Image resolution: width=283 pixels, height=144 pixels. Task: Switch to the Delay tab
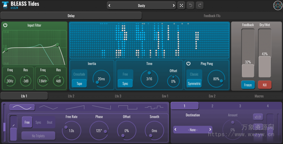pos(71,16)
